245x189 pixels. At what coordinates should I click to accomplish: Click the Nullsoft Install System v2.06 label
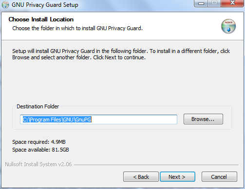click(x=38, y=164)
